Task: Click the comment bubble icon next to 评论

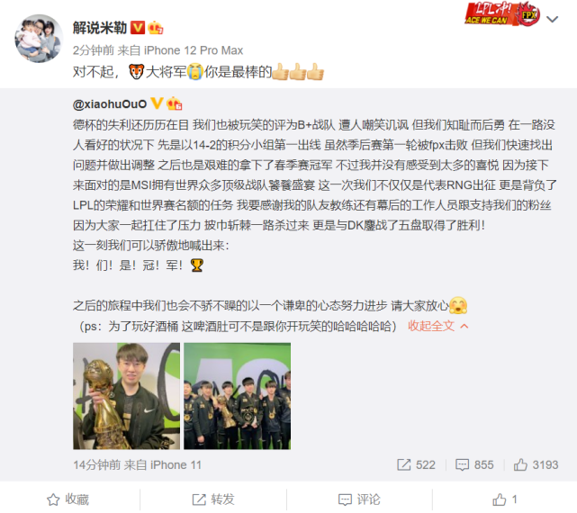Action: (x=345, y=499)
